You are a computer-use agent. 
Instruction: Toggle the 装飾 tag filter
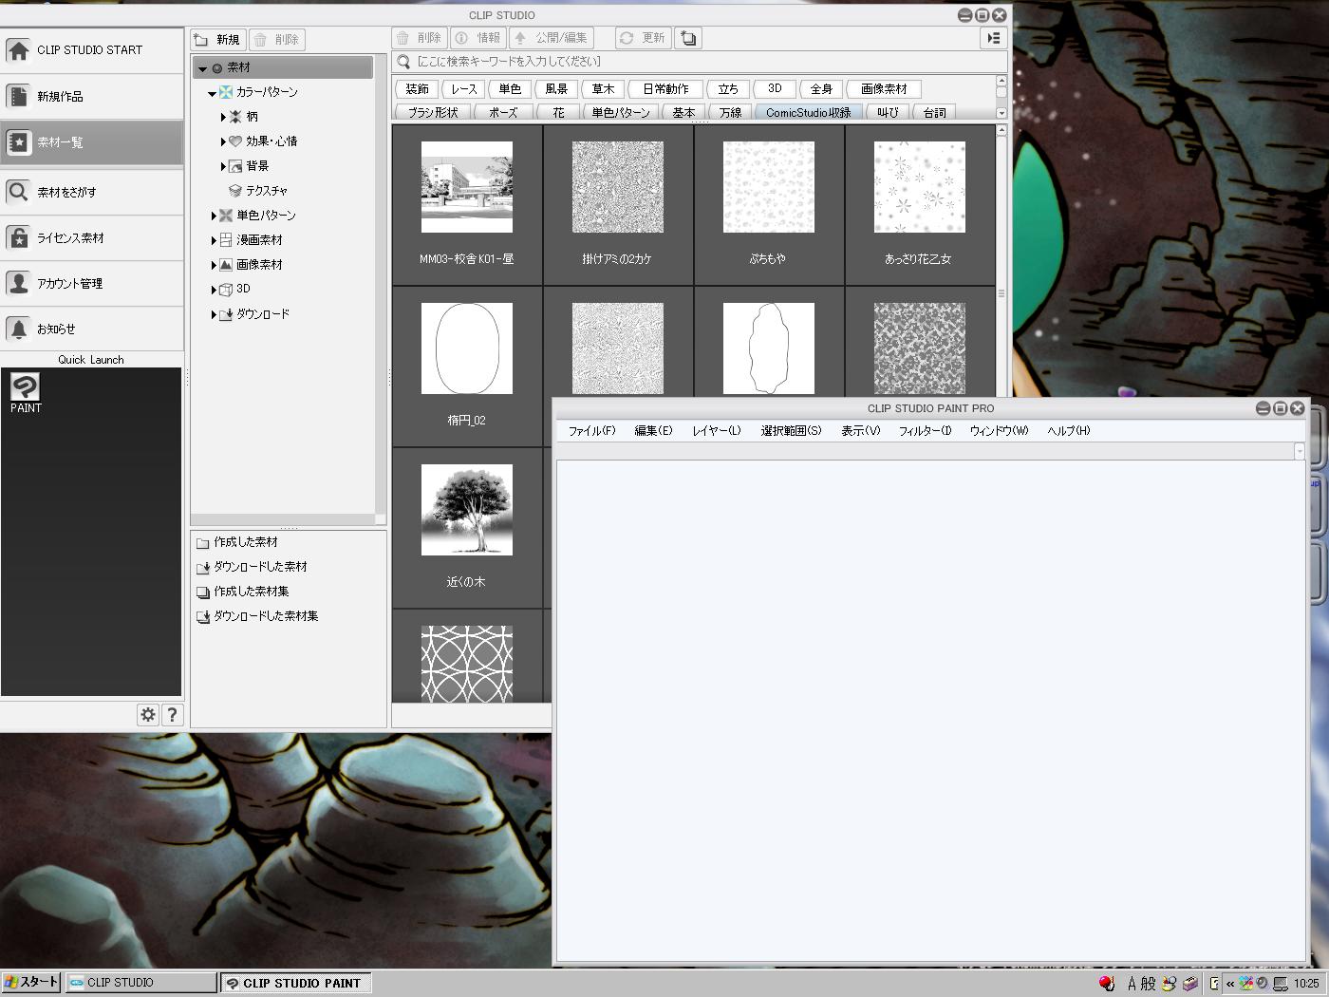point(417,89)
